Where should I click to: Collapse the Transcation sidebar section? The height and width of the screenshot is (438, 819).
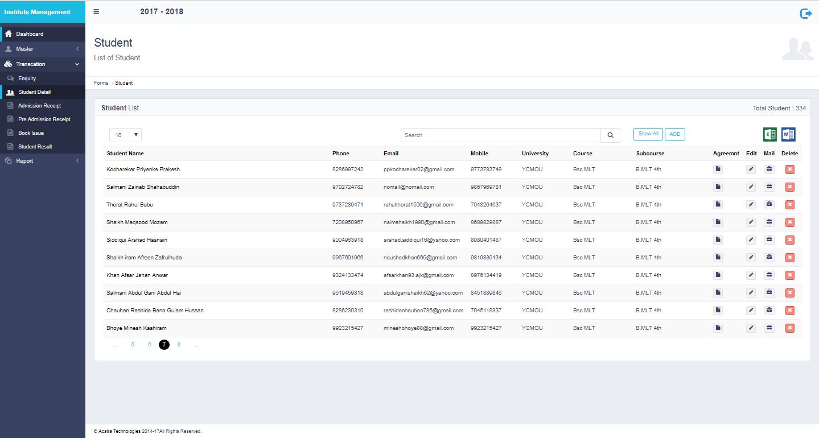(x=43, y=64)
